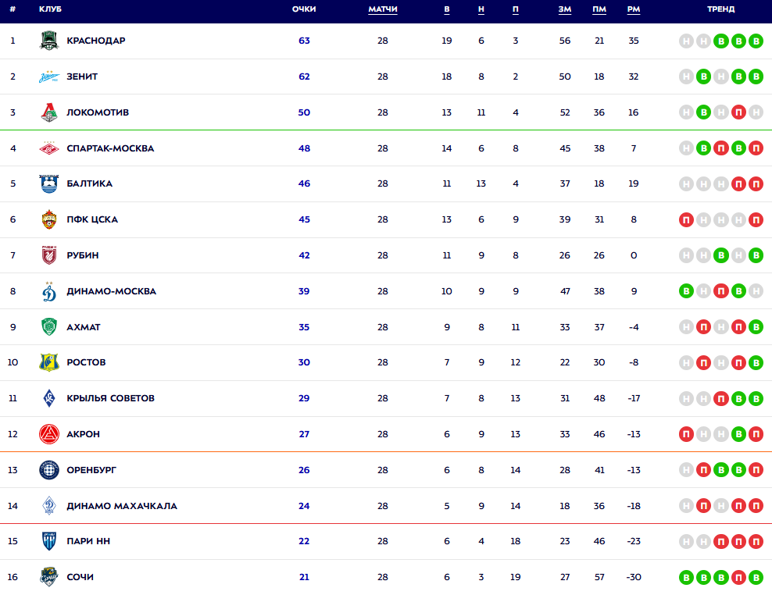Click Рубин's latest trend win badge
The image size is (772, 595).
(756, 255)
